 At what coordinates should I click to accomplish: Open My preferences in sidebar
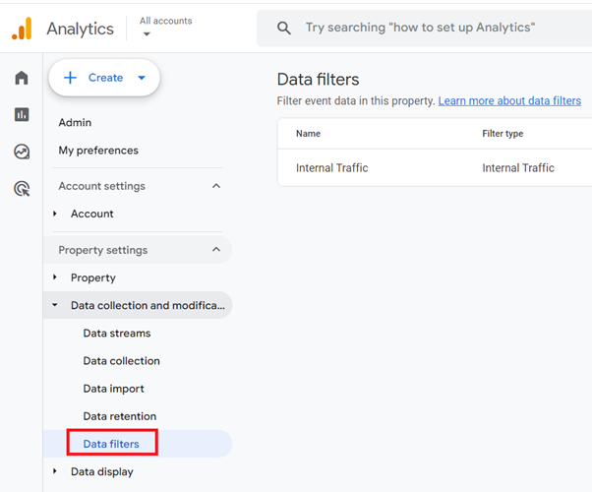[x=98, y=151]
